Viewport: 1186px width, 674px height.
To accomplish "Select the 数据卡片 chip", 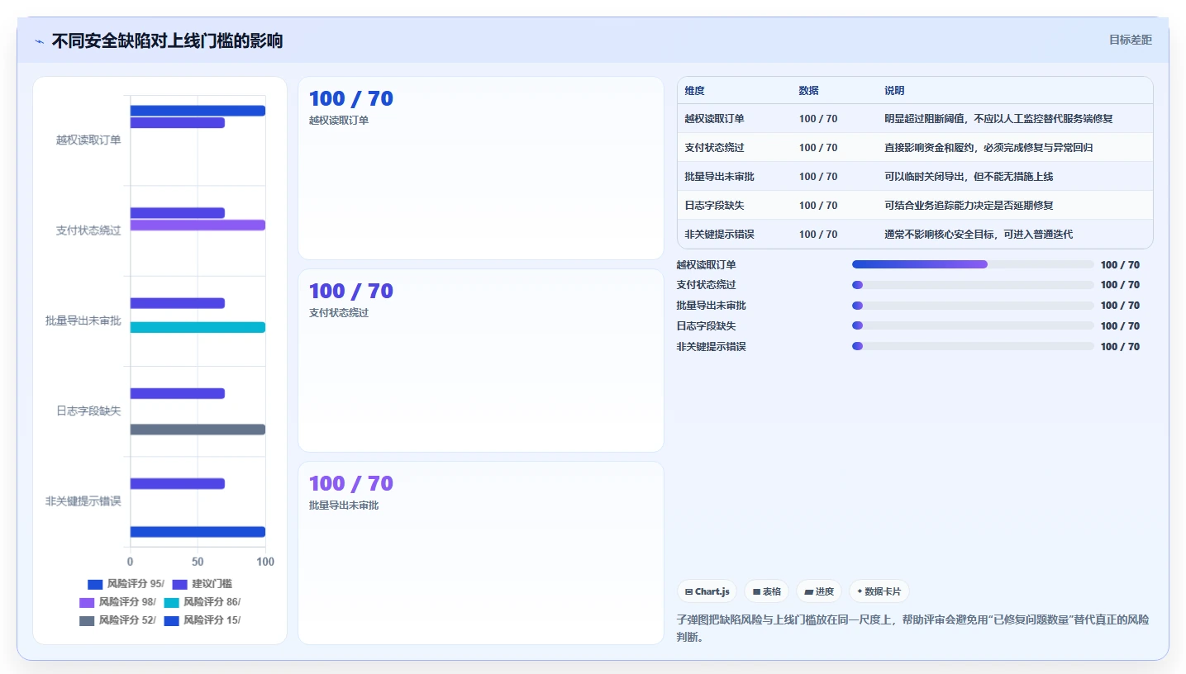I will (879, 591).
